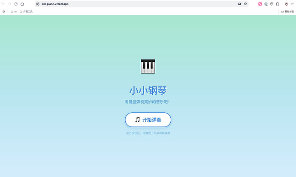Click the 开始弹奏 start playing button
This screenshot has height=177, width=296.
[148, 120]
